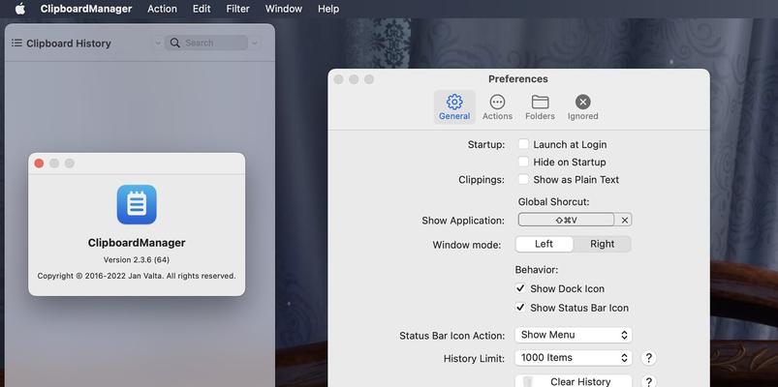Click the Behavior label
This screenshot has width=778, height=387.
point(537,270)
